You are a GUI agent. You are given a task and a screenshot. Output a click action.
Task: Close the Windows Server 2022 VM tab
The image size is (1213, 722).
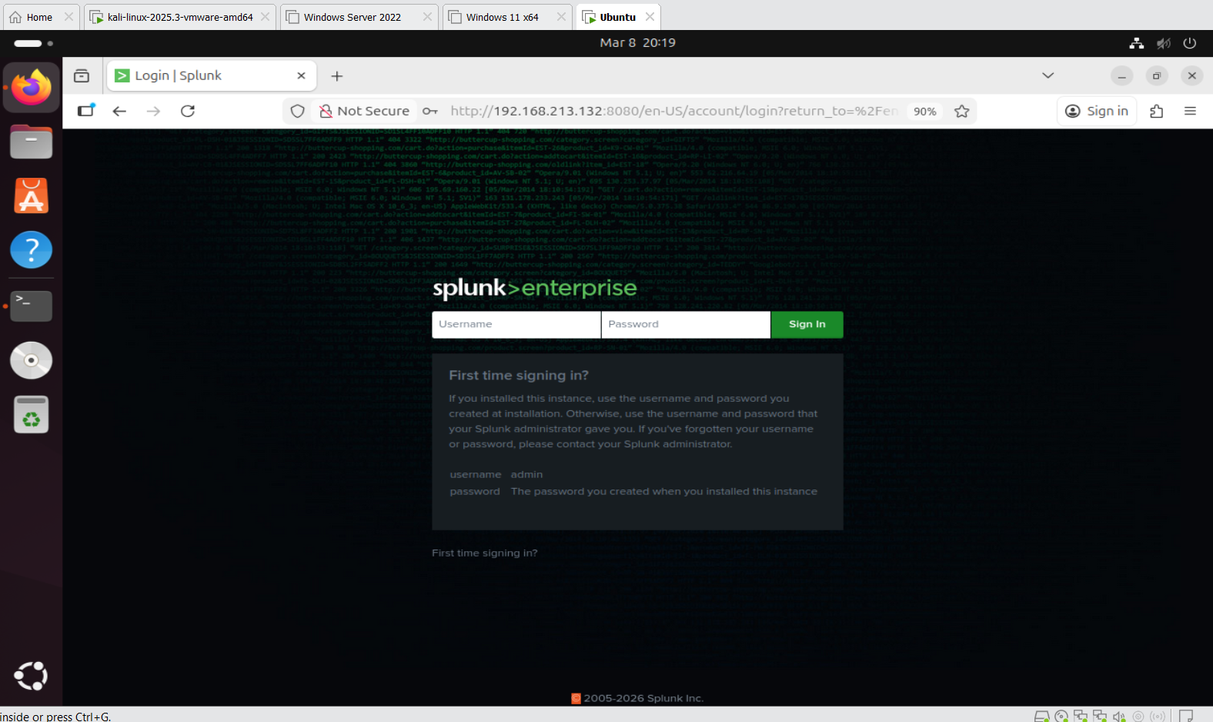tap(428, 17)
